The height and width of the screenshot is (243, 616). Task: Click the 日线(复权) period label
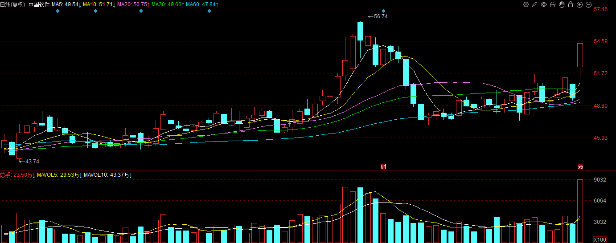click(12, 4)
